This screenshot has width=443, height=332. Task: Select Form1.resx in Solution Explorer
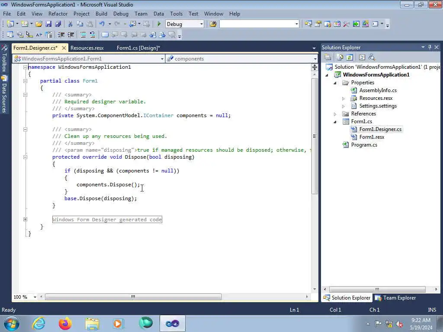[372, 137]
